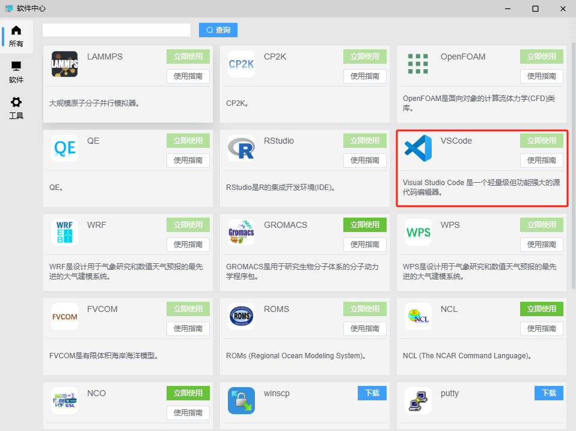Image resolution: width=576 pixels, height=431 pixels.
Task: View the GROMACS 使用指南
Action: (365, 245)
